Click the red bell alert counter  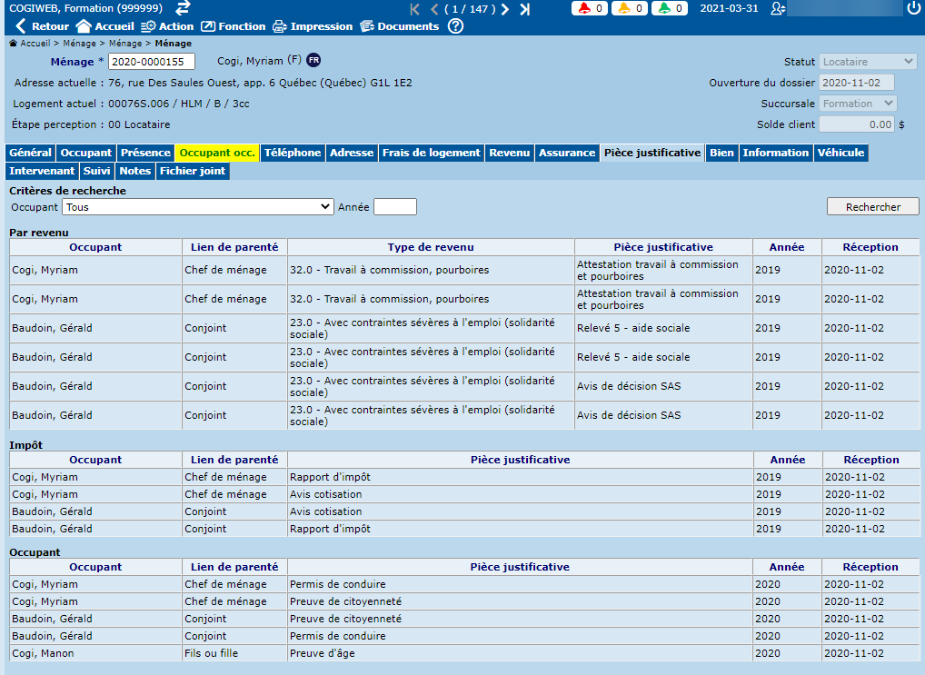(x=590, y=8)
